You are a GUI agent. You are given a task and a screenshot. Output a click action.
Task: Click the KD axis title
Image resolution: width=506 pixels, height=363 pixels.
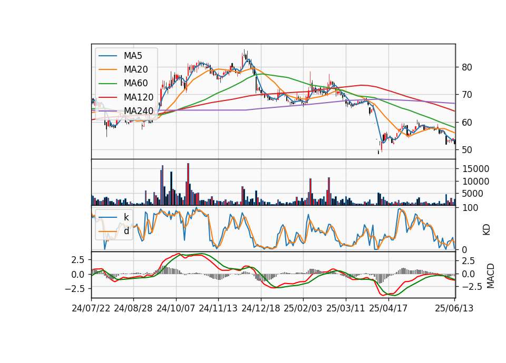(x=486, y=230)
